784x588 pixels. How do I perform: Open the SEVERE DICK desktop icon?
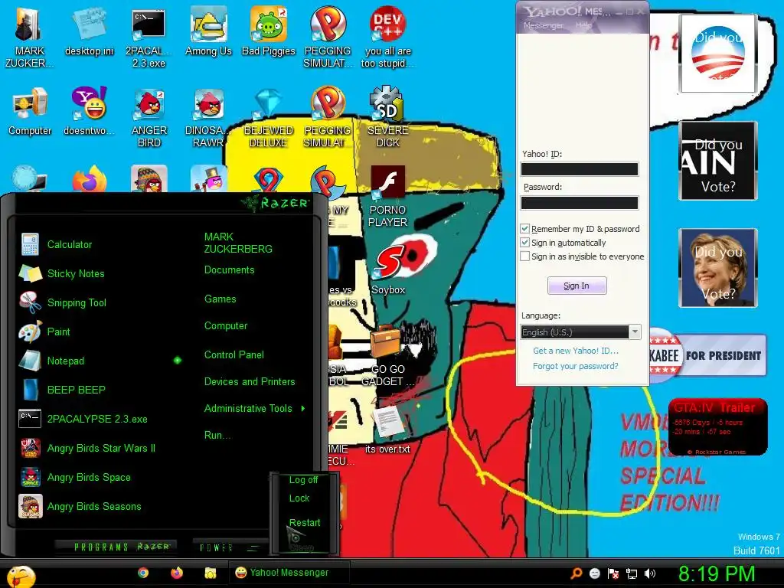click(387, 117)
